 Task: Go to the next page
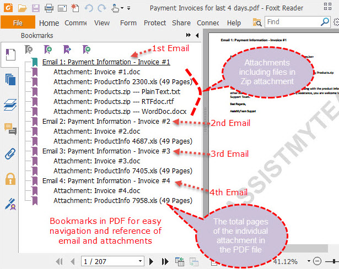point(152,261)
